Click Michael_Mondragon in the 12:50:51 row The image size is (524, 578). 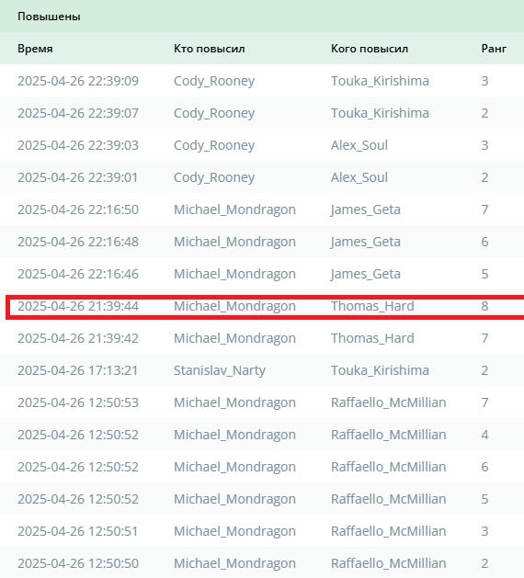tap(234, 531)
